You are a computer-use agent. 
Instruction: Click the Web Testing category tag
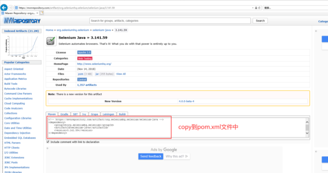[85, 58]
